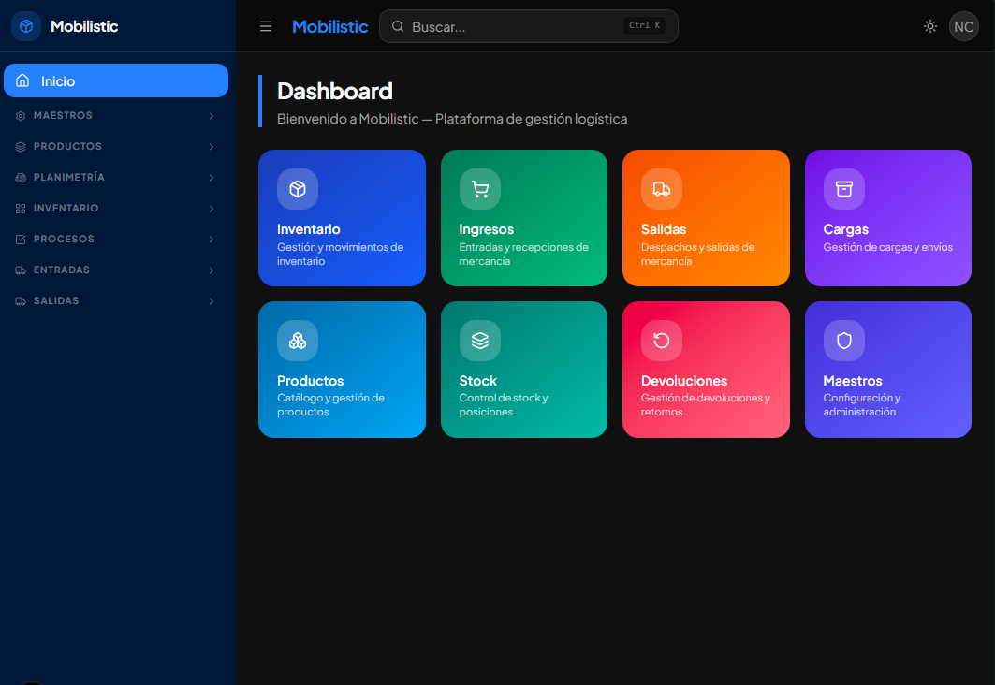Open the Ingresos card title
The height and width of the screenshot is (685, 995).
(487, 229)
